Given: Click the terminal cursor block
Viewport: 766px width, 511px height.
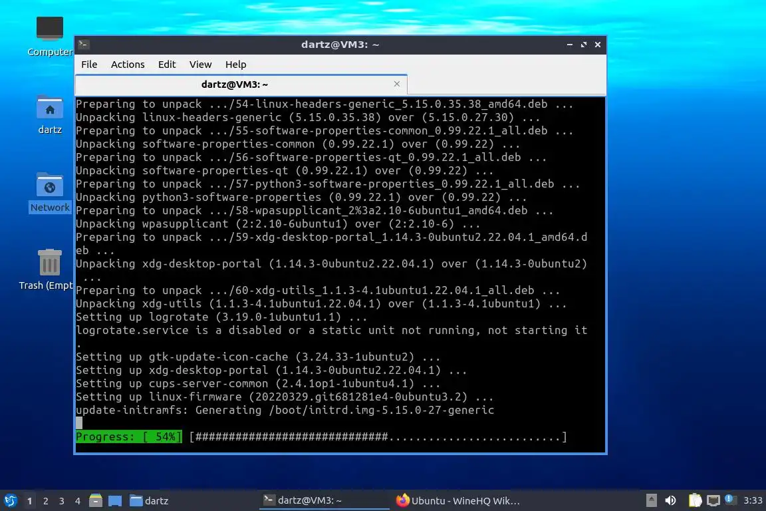Looking at the screenshot, I should click(79, 423).
